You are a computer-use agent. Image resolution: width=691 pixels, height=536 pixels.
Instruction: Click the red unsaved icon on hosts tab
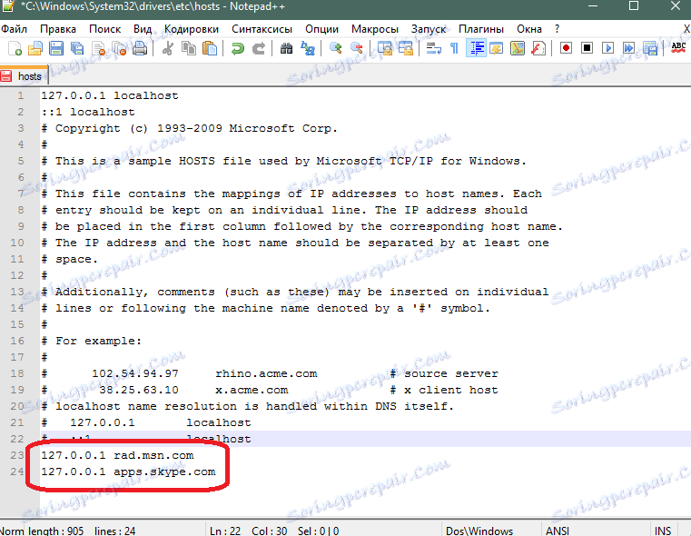click(x=6, y=76)
